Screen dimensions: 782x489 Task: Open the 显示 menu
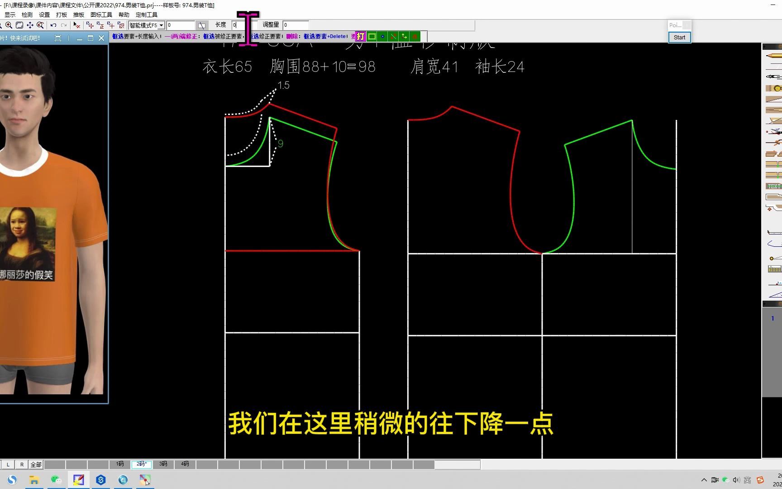pos(10,15)
